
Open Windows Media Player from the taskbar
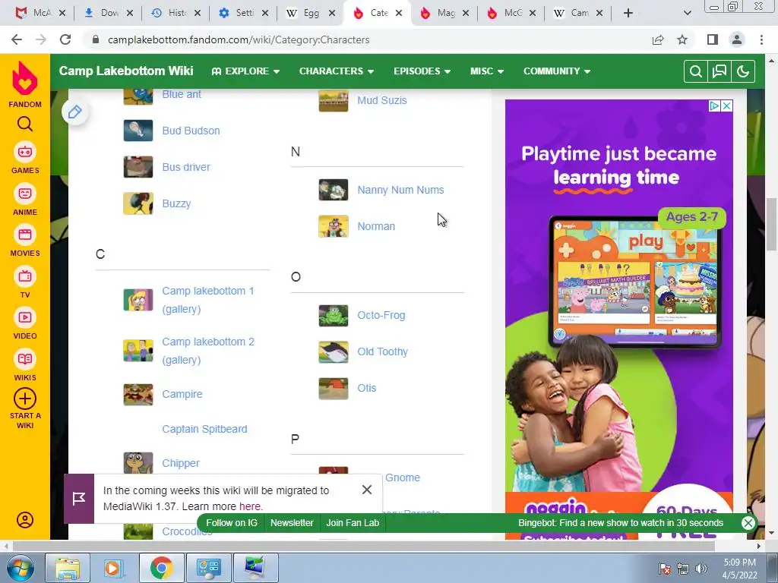[x=112, y=568]
